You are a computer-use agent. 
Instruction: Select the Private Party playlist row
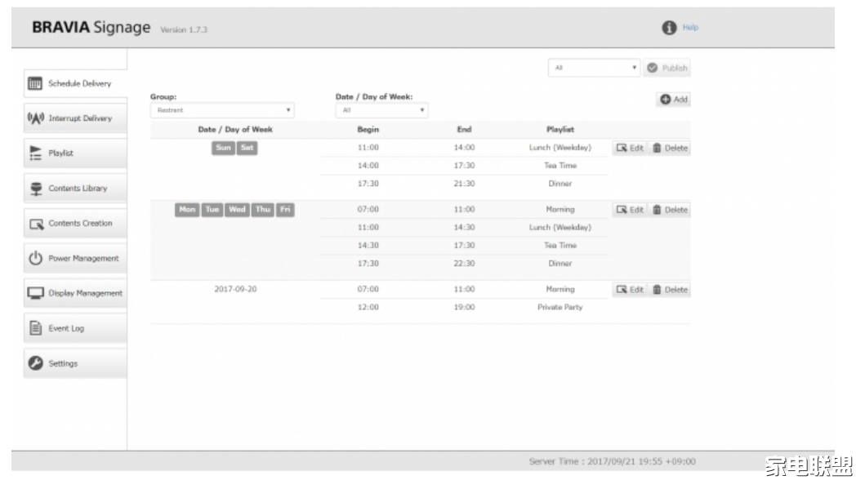pos(560,308)
